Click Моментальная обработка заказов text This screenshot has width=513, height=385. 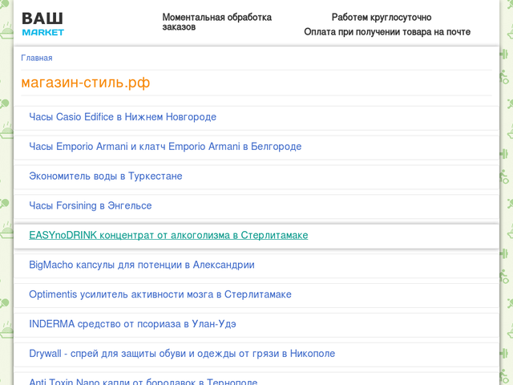[x=217, y=22]
